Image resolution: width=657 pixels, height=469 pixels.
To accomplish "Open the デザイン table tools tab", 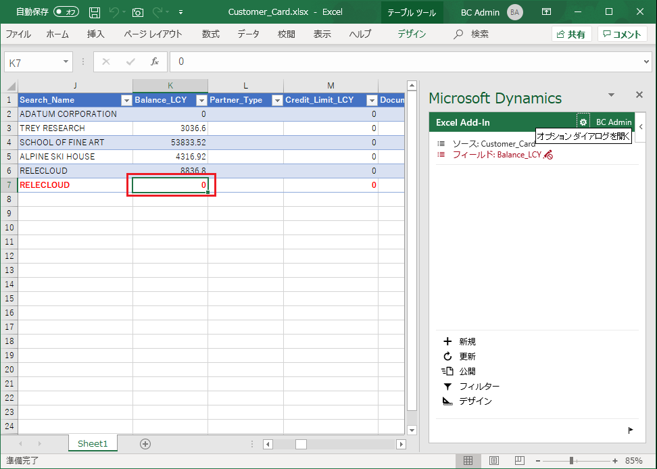I will point(412,34).
